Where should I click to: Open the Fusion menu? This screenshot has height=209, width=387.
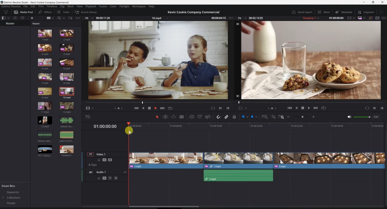click(x=103, y=6)
